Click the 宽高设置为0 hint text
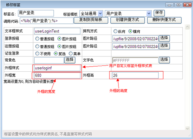This screenshot has width=193, height=139. click(29, 81)
